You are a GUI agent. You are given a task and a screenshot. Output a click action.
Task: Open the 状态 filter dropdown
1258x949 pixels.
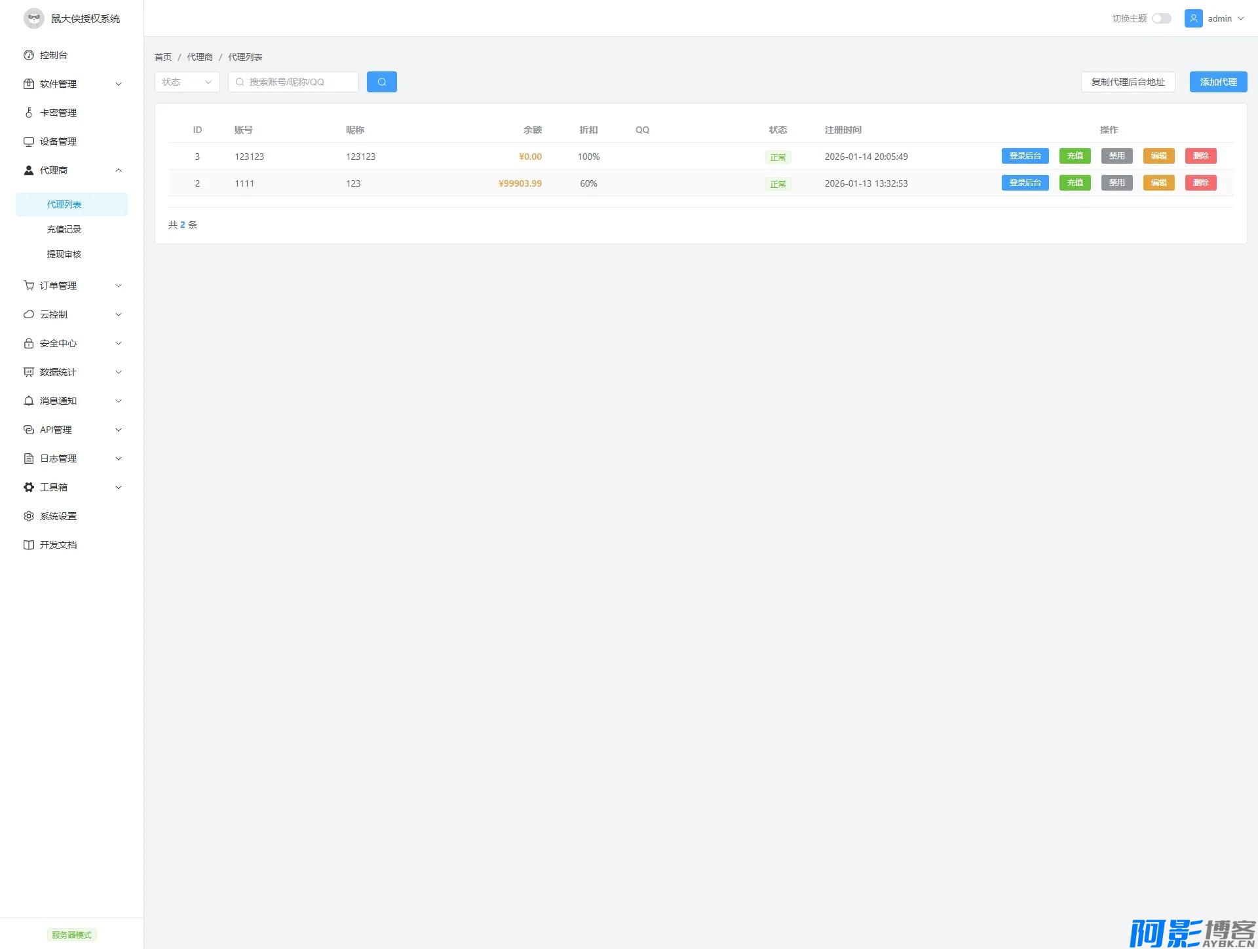187,82
